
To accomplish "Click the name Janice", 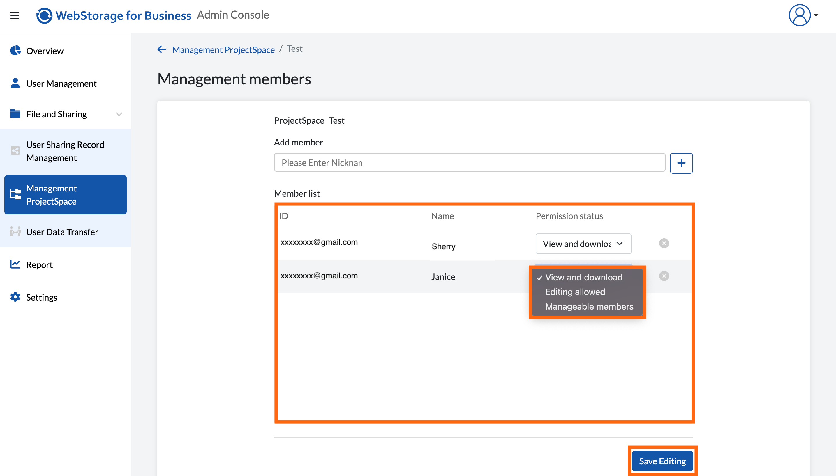I will pyautogui.click(x=443, y=277).
